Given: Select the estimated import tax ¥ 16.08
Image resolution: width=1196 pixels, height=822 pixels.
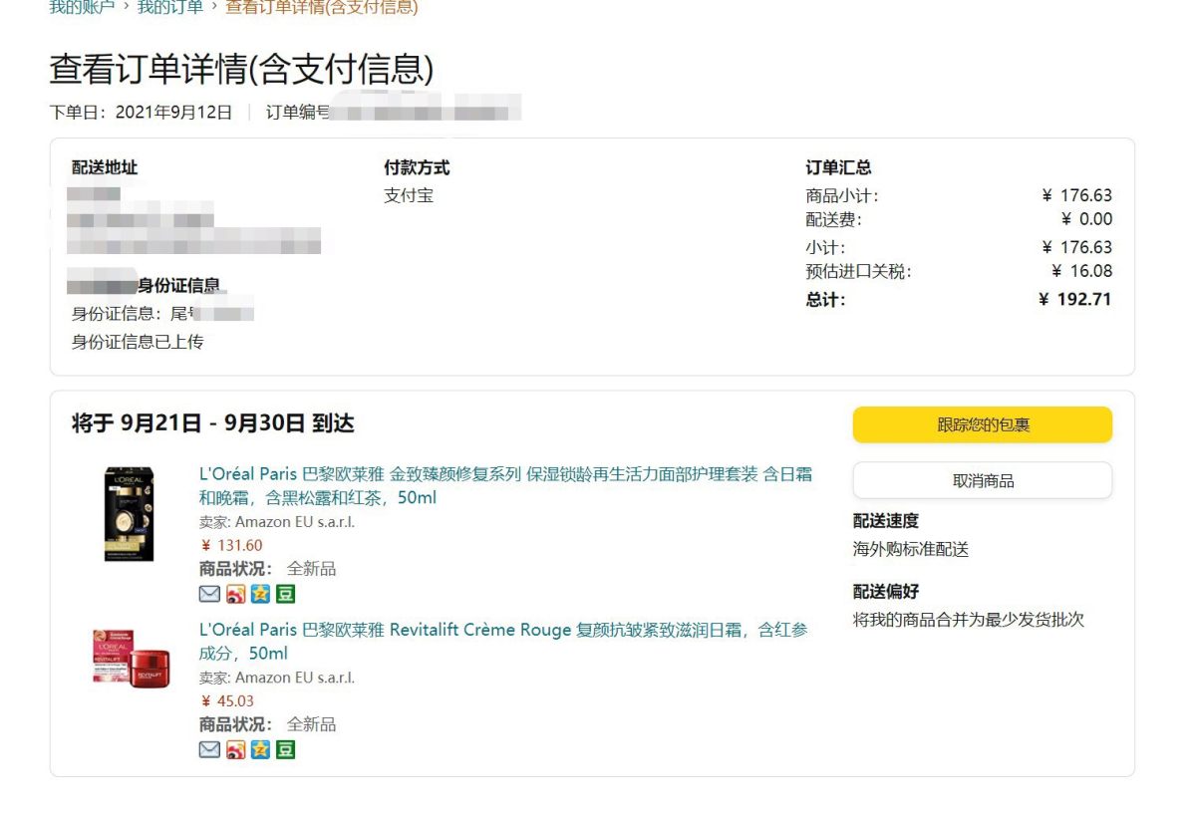Looking at the screenshot, I should coord(1081,271).
